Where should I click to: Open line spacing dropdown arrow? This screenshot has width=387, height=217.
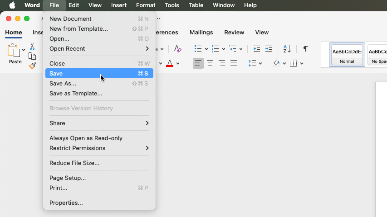(x=260, y=63)
